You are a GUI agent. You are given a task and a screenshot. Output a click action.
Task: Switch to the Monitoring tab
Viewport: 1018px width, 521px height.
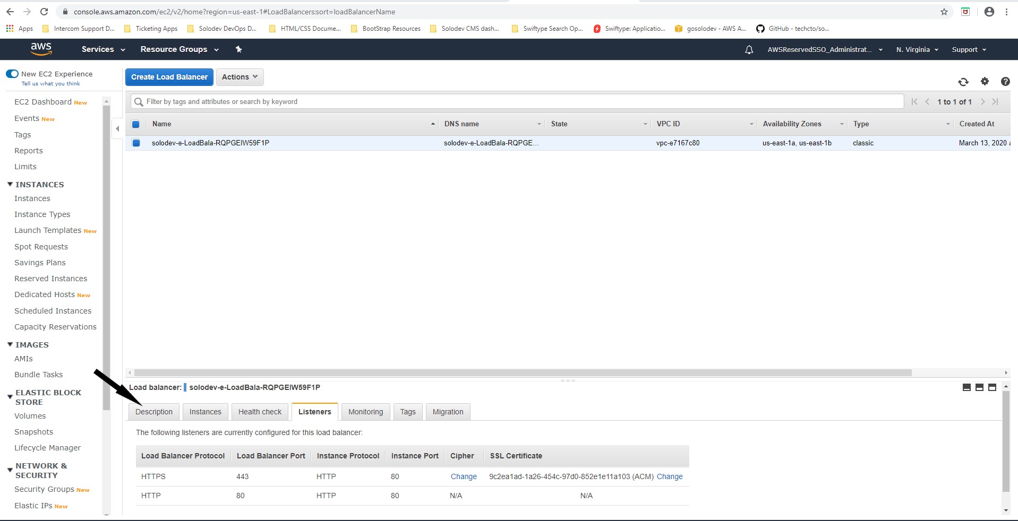366,412
